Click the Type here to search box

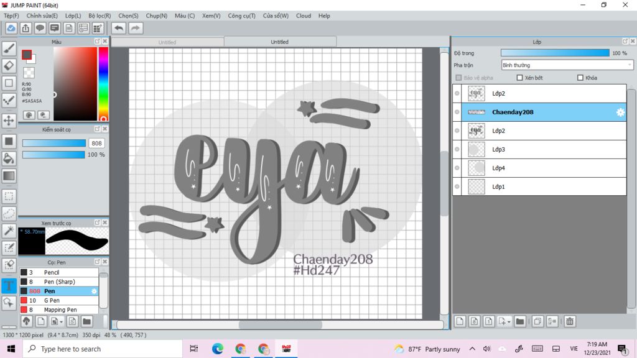click(103, 349)
